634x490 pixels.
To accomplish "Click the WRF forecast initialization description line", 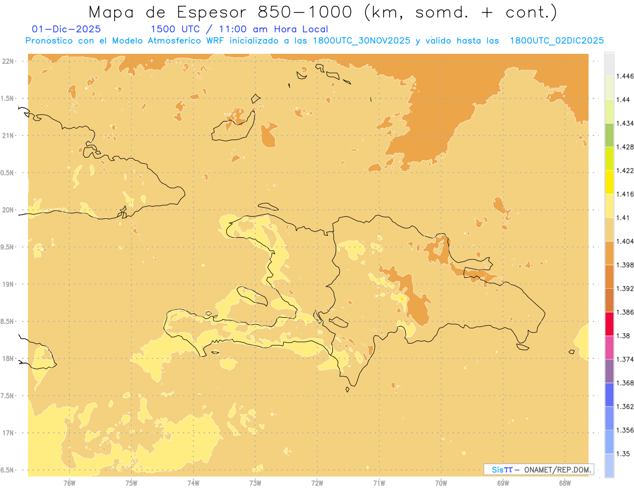I will pos(315,41).
